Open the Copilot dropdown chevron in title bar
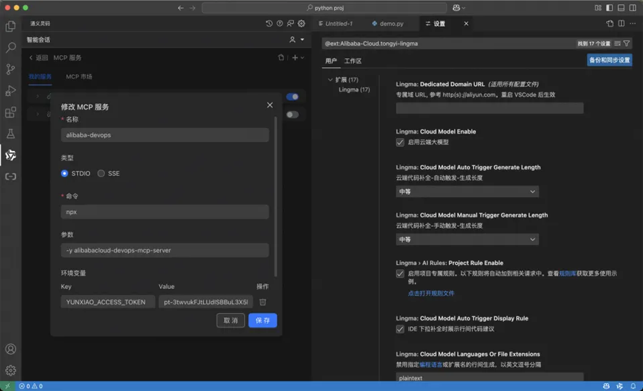Image resolution: width=643 pixels, height=391 pixels. (464, 8)
